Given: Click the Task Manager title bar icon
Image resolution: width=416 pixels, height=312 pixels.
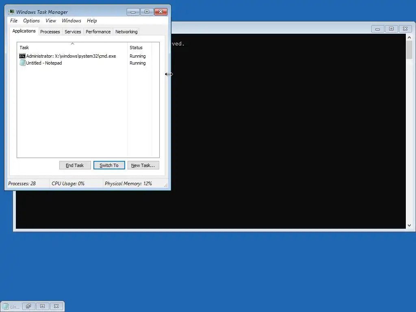Looking at the screenshot, I should click(11, 12).
